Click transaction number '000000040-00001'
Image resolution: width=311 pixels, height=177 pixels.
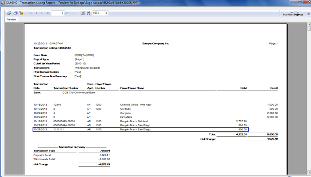(64, 121)
